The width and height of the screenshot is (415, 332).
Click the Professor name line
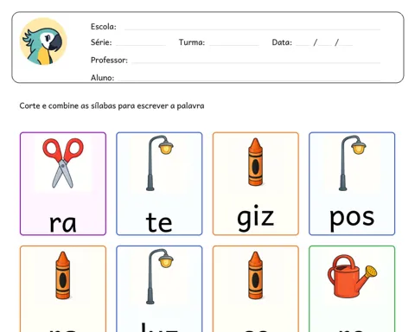[256, 61]
